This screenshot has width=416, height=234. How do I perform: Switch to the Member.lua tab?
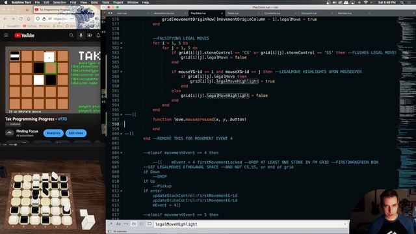click(354, 13)
